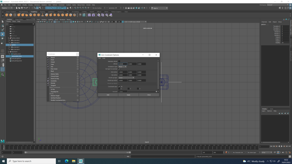Select the first sculpt brush on shelf
This screenshot has height=164, width=292.
point(7,15)
